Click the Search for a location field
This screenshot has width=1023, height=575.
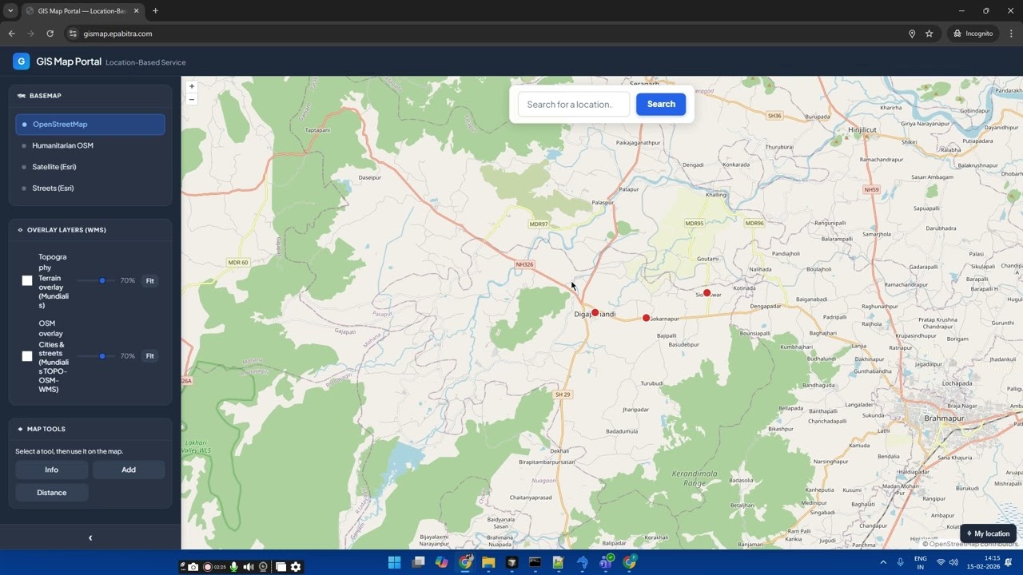click(x=574, y=105)
